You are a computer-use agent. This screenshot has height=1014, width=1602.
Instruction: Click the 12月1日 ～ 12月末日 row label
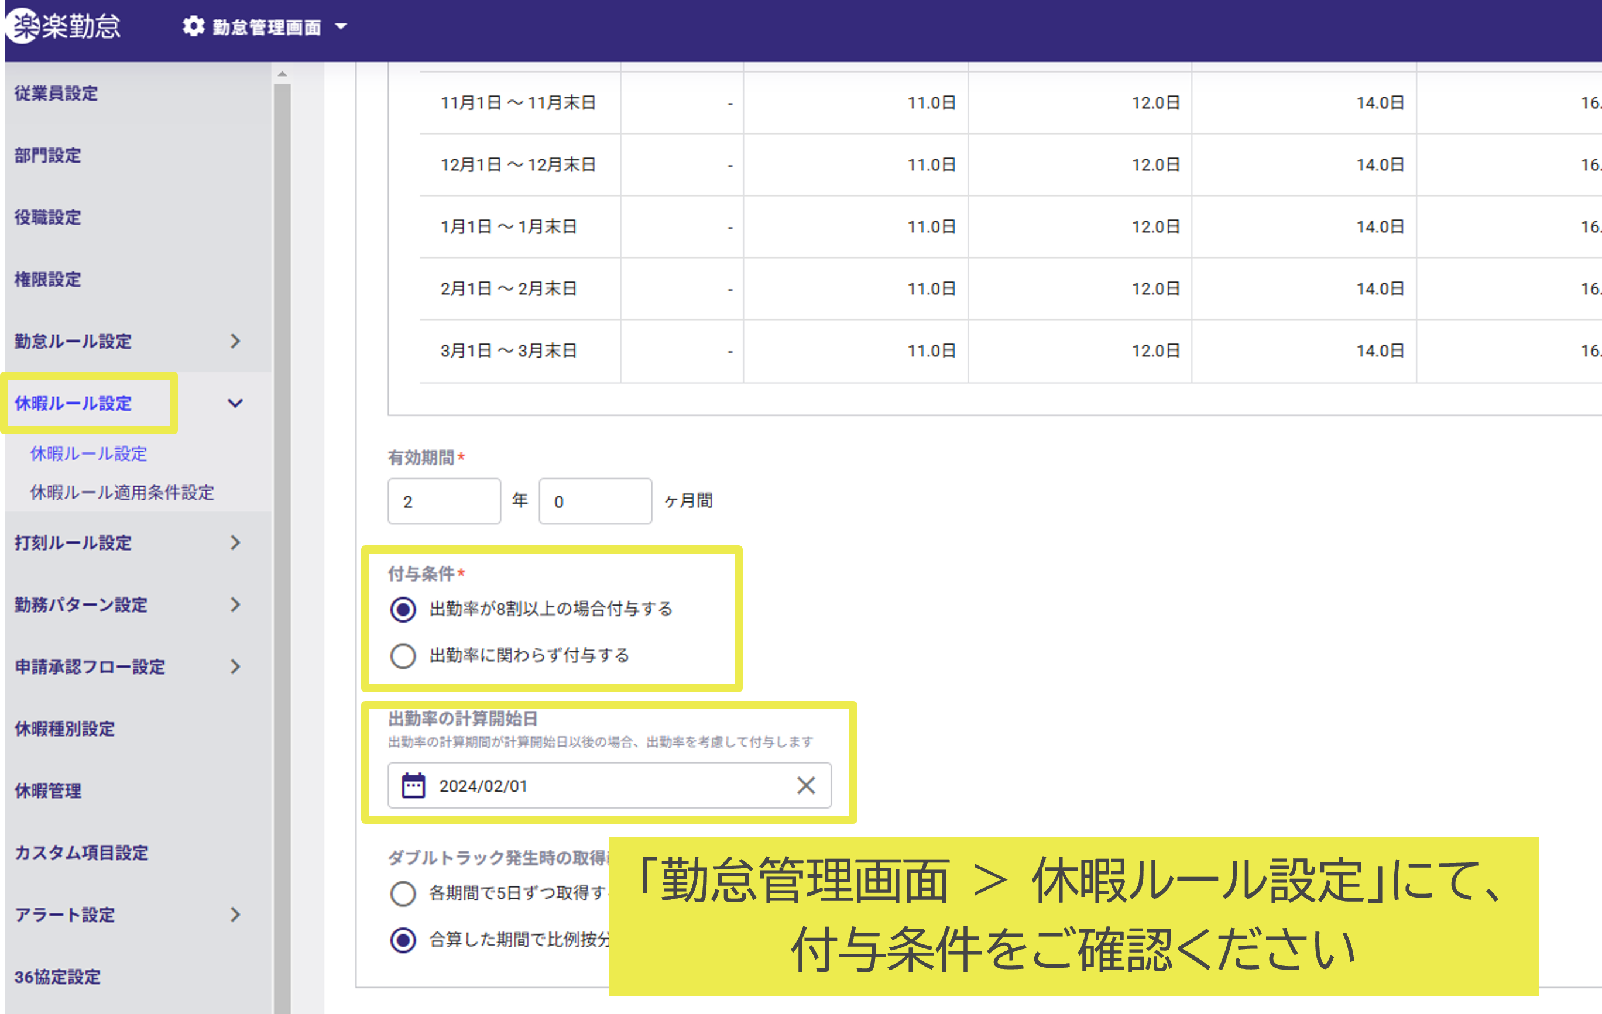[x=518, y=164]
